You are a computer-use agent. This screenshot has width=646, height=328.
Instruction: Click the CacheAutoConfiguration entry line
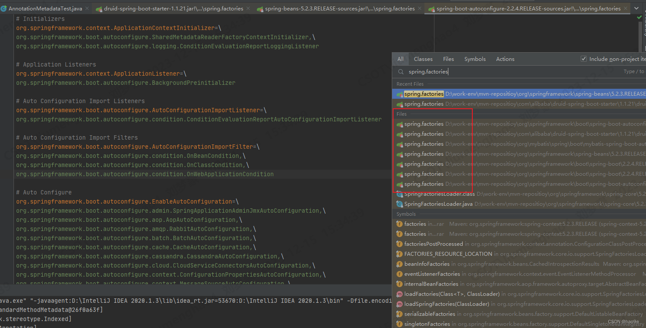click(136, 247)
